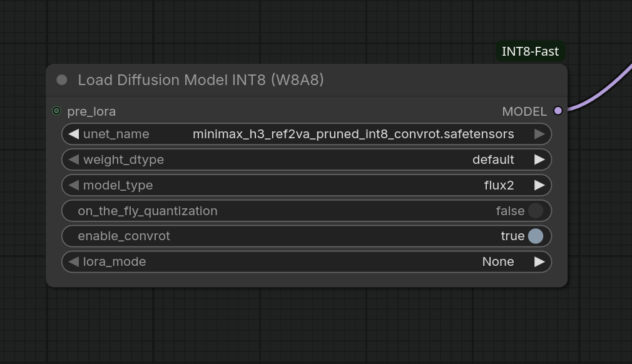
Task: Step model_type forward with right arrow
Action: (539, 185)
